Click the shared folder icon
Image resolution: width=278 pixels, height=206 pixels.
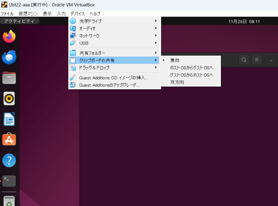tap(73, 53)
